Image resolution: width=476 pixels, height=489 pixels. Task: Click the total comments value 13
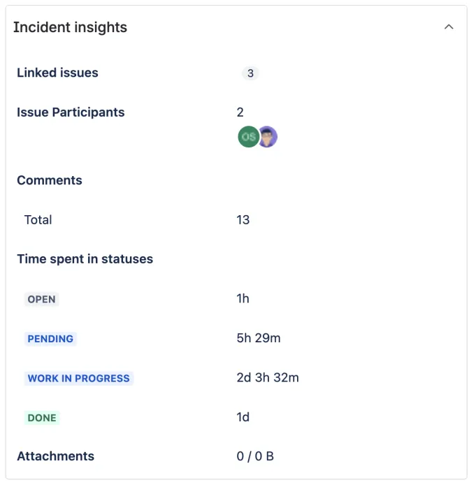pos(243,220)
